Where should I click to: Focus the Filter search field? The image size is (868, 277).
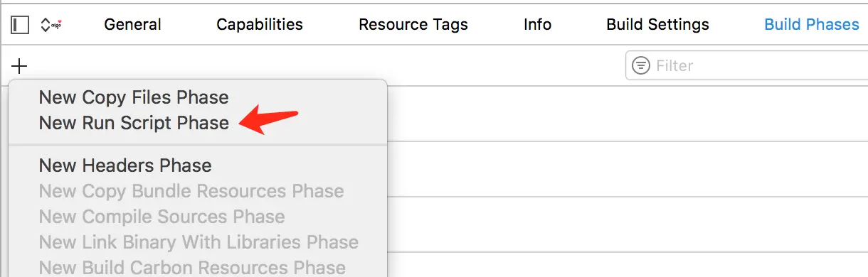tap(746, 66)
